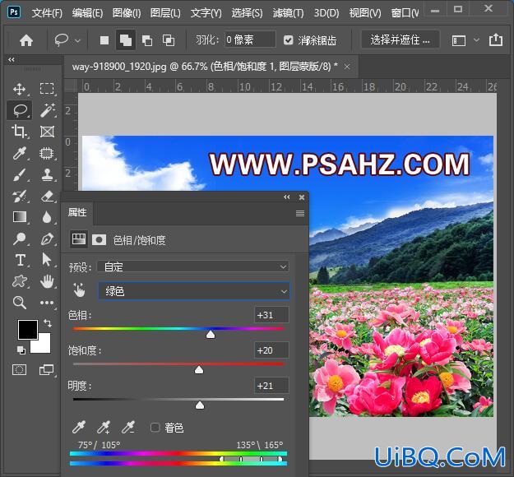
Task: Change screen mode icon
Action: (x=46, y=370)
